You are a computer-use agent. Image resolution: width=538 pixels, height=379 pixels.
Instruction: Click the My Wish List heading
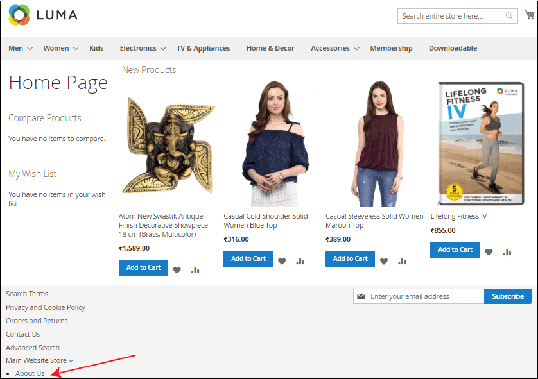tap(33, 174)
